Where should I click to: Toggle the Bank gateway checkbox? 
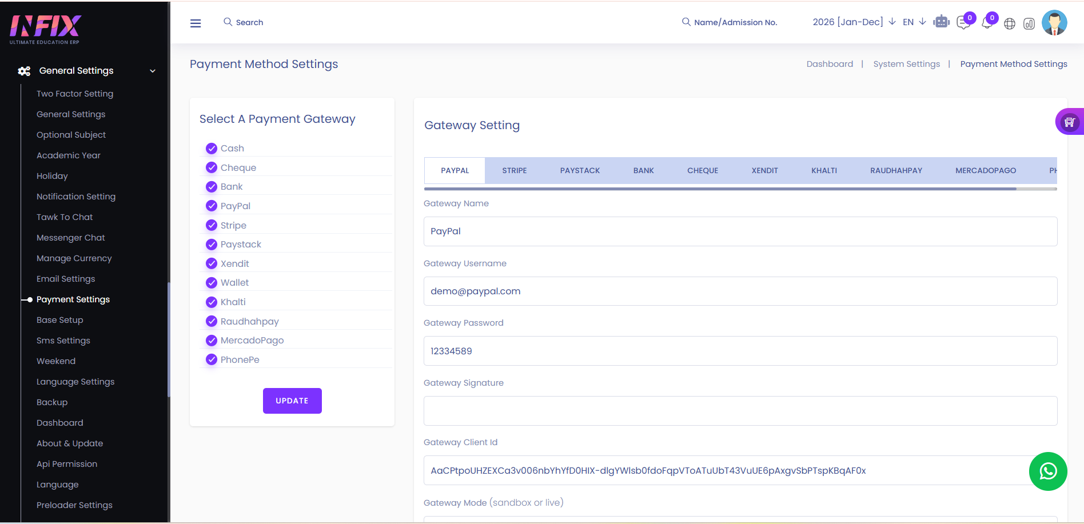point(212,187)
